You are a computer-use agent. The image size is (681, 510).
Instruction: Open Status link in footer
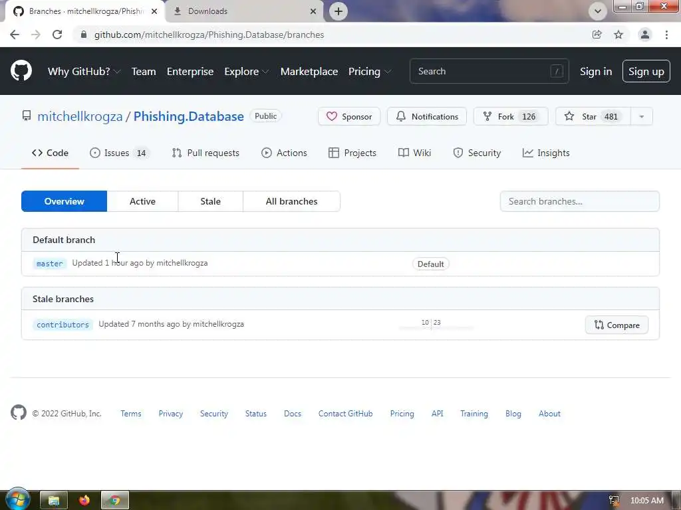coord(256,414)
